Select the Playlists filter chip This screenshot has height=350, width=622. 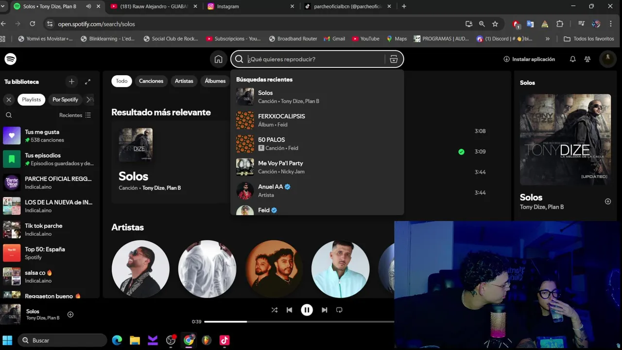pos(31,99)
